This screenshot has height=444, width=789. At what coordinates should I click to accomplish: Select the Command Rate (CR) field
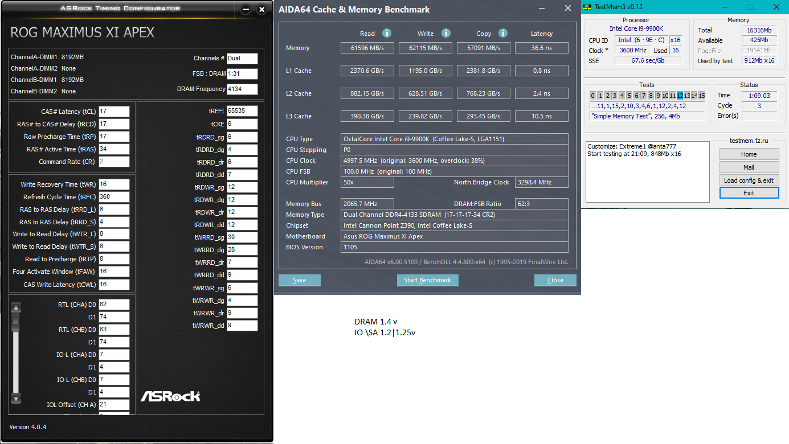pyautogui.click(x=114, y=162)
